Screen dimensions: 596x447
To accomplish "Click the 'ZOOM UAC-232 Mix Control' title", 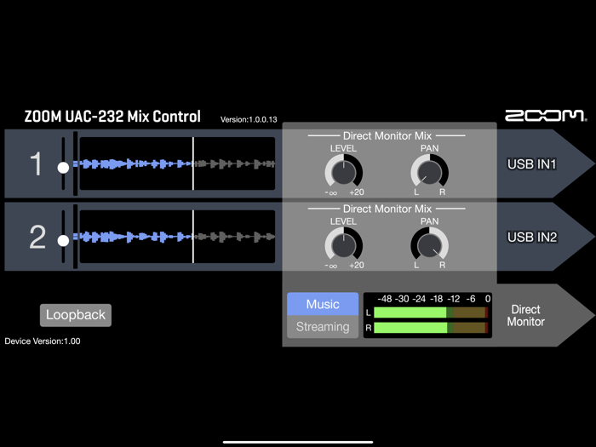I will tap(112, 117).
